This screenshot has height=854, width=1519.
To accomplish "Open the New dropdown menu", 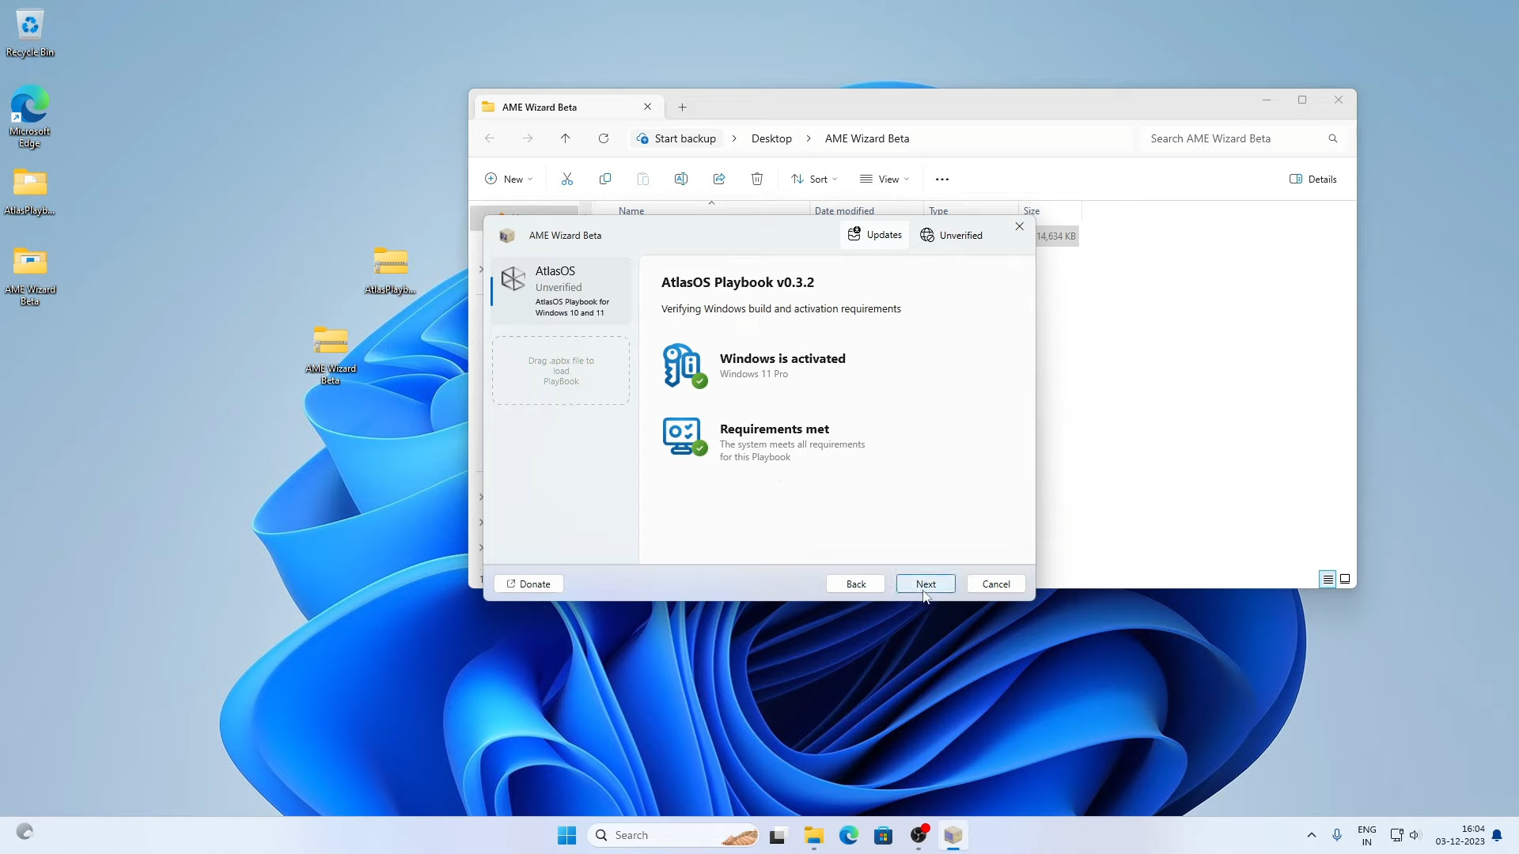I will (508, 179).
